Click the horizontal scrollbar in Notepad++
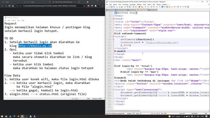Viewport: 210px width, 118px height. pos(123,111)
